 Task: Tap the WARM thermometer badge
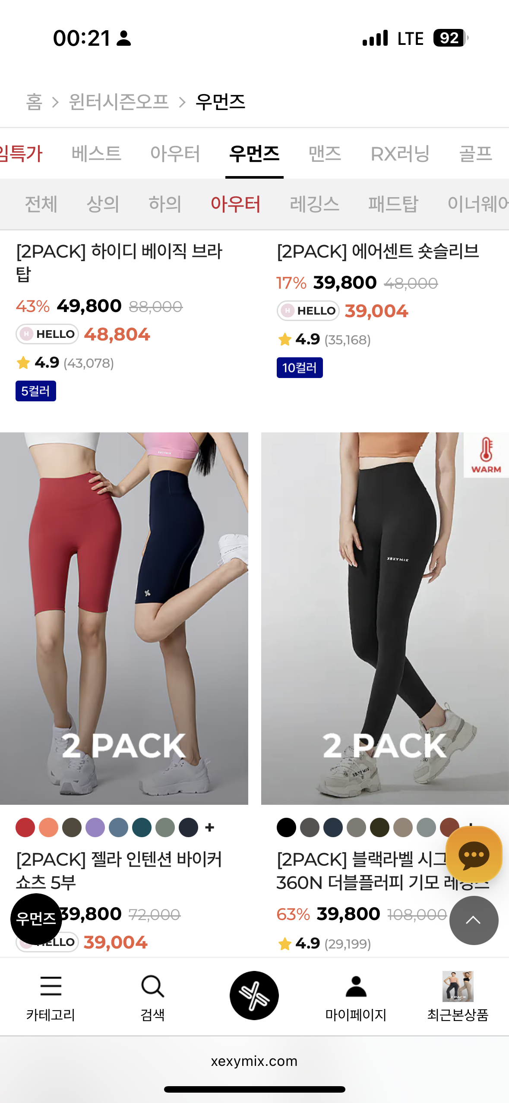486,455
